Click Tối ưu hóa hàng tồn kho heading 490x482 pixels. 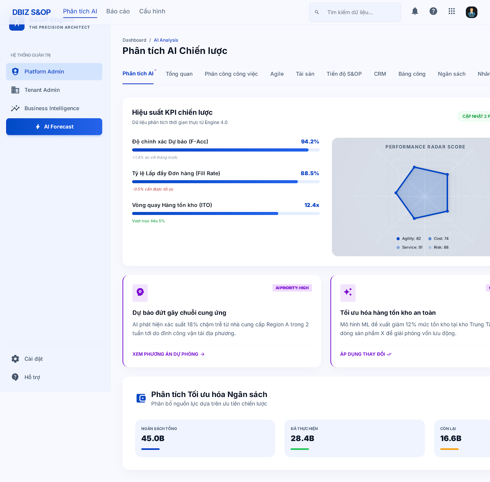point(388,313)
